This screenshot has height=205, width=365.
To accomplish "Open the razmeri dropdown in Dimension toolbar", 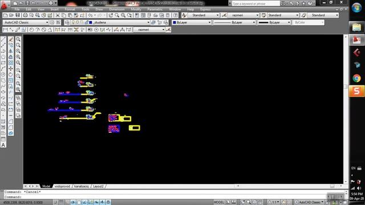I will tap(149, 30).
